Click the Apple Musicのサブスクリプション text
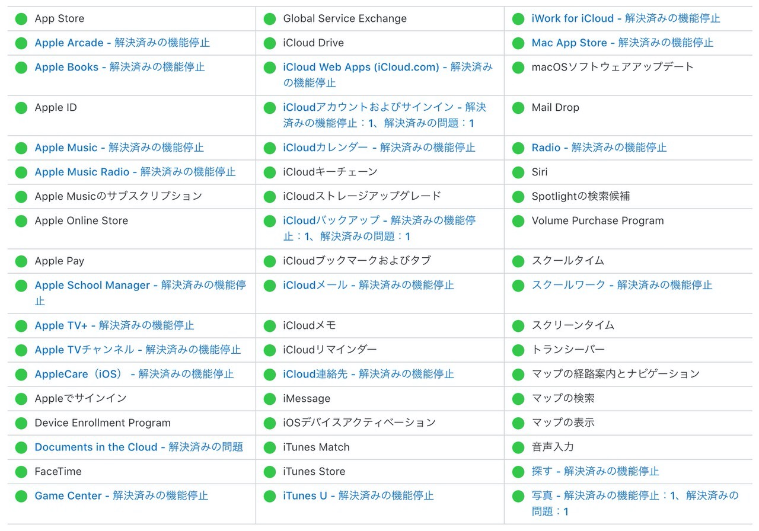The width and height of the screenshot is (759, 531). [x=119, y=196]
